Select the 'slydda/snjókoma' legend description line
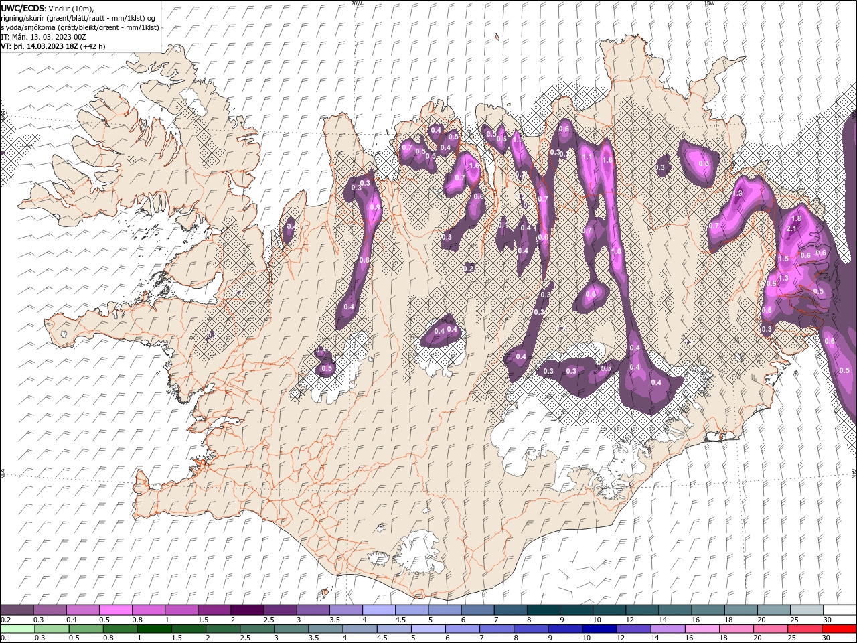This screenshot has width=857, height=643. [80, 27]
